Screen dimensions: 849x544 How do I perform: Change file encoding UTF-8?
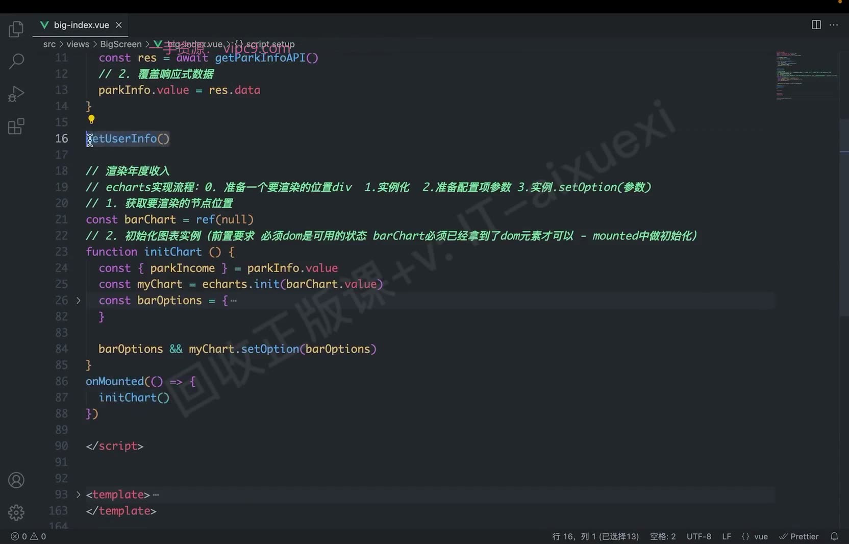(698, 536)
